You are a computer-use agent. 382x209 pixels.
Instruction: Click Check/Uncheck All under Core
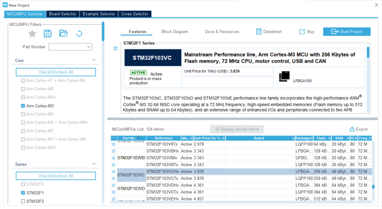(x=56, y=72)
